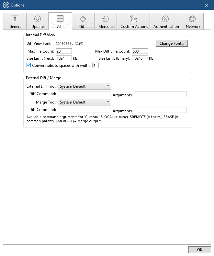Click the 'External Diff / Merge' group title
This screenshot has height=256, width=214.
point(43,78)
